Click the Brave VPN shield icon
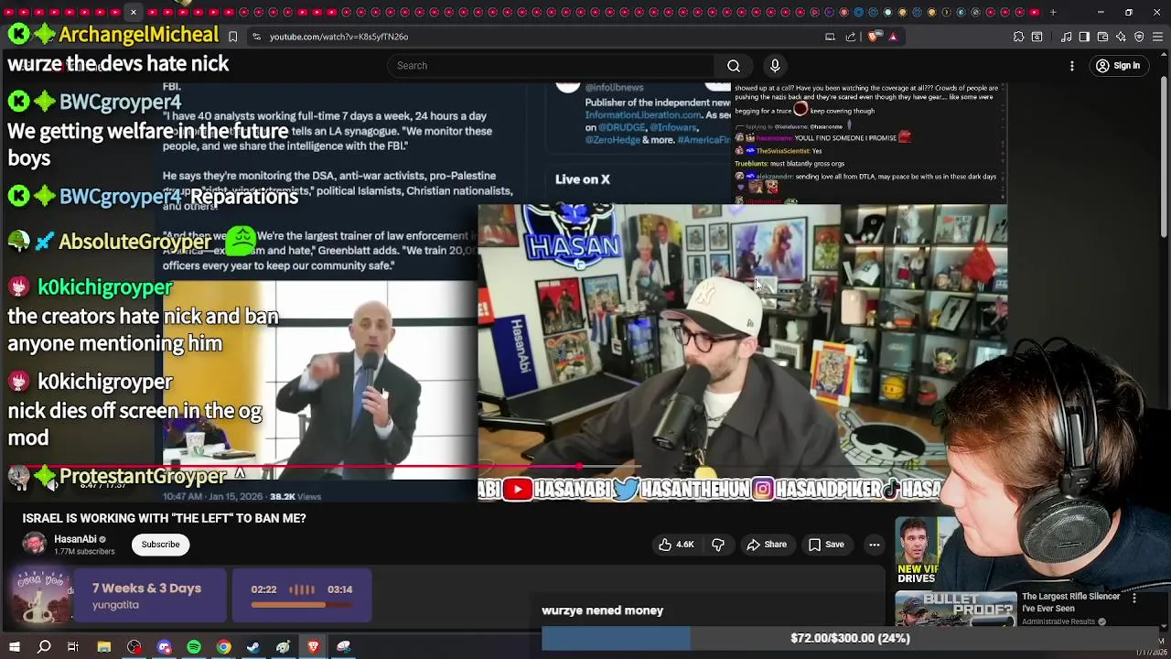This screenshot has height=659, width=1171. pyautogui.click(x=1139, y=37)
